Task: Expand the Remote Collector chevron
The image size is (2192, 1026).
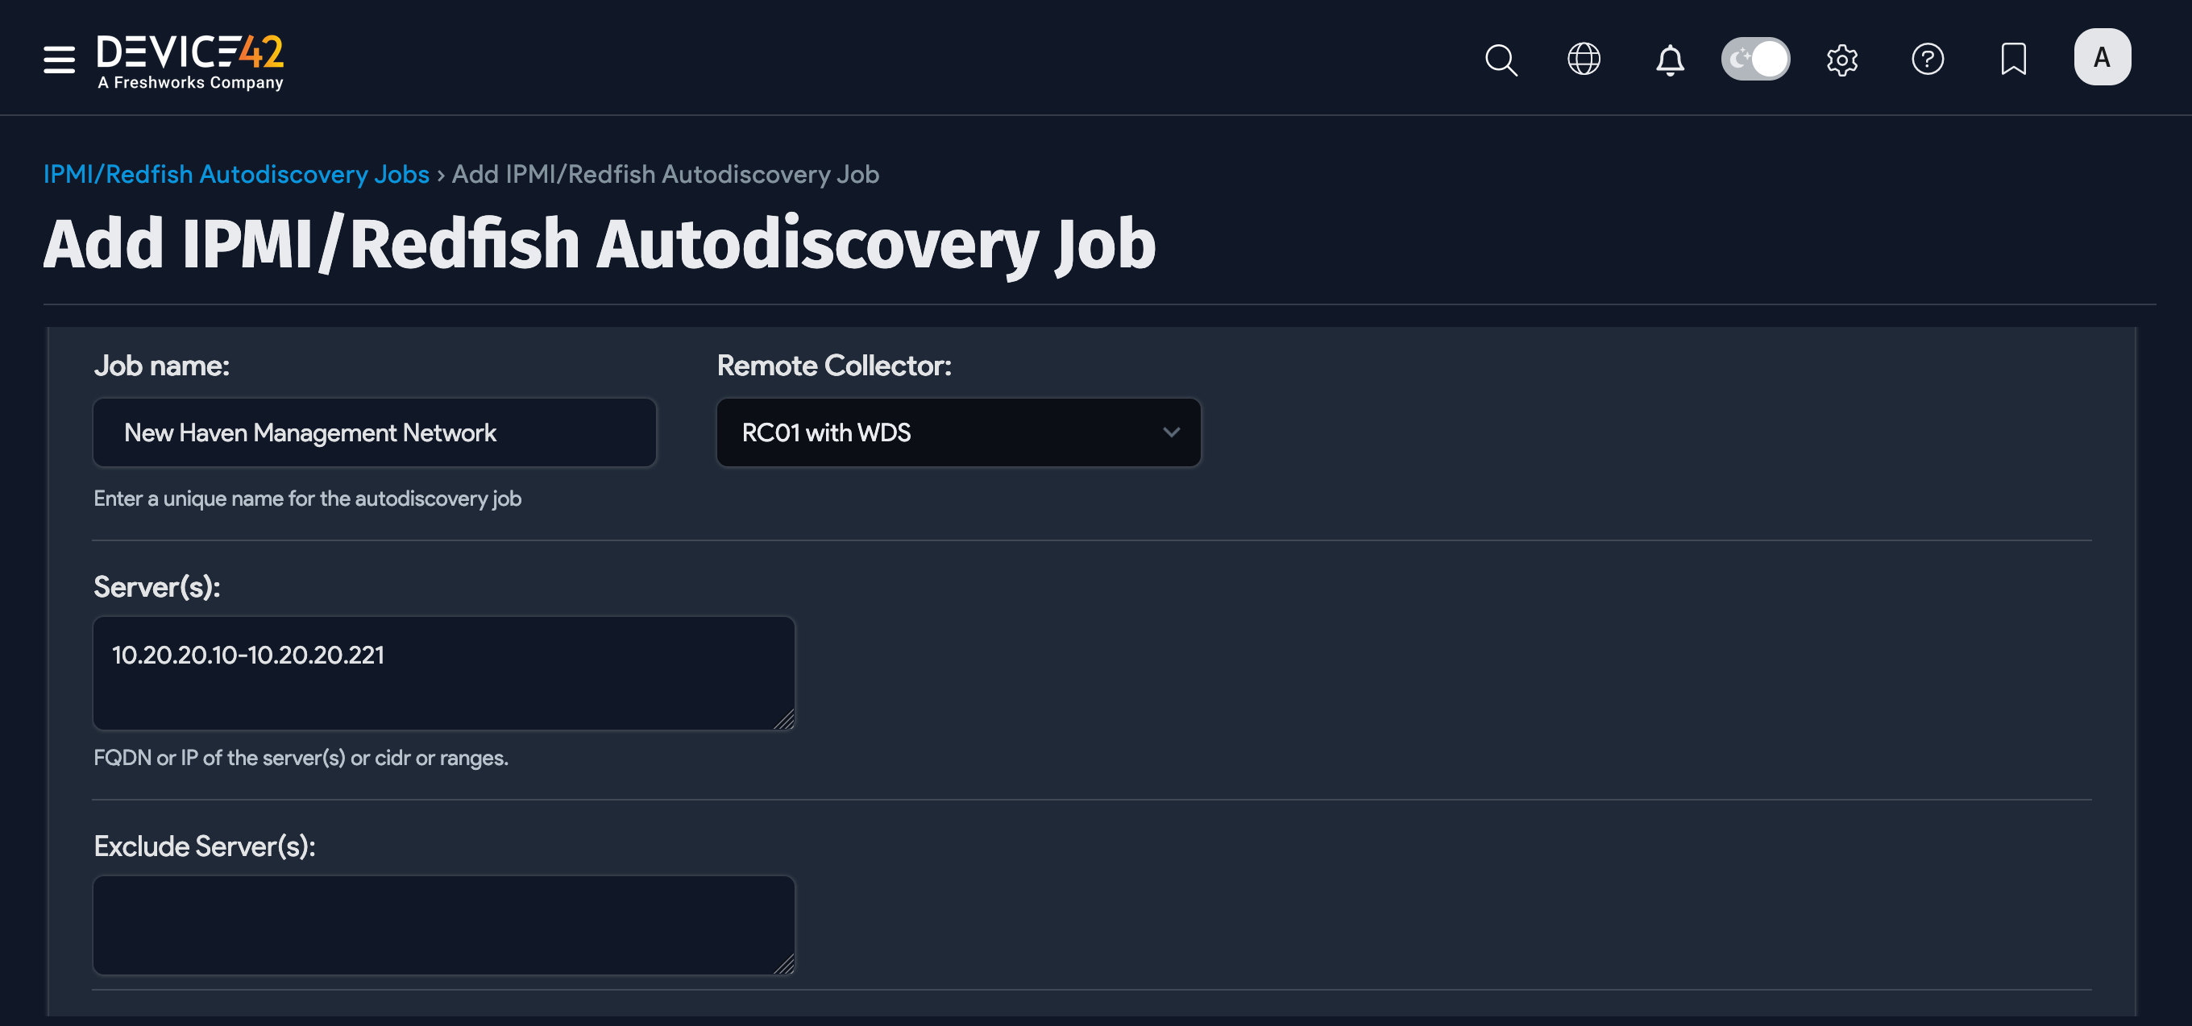Action: [x=1172, y=432]
